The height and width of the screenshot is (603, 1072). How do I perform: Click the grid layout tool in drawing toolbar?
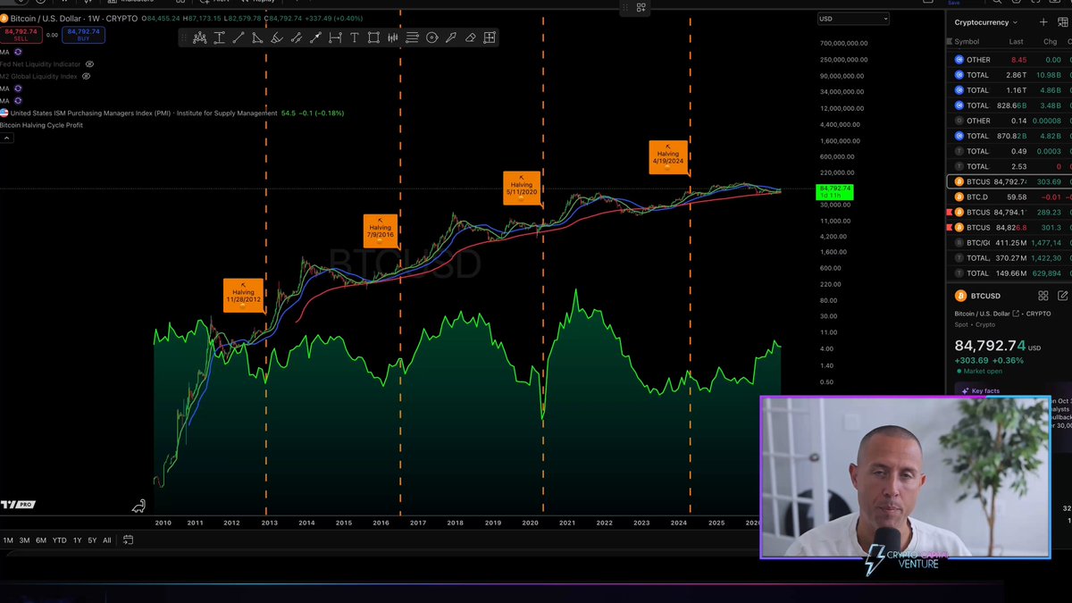(x=490, y=38)
